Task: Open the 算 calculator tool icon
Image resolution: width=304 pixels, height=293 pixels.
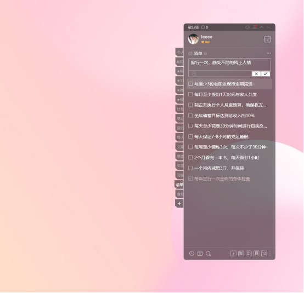Action: [x=256, y=254]
